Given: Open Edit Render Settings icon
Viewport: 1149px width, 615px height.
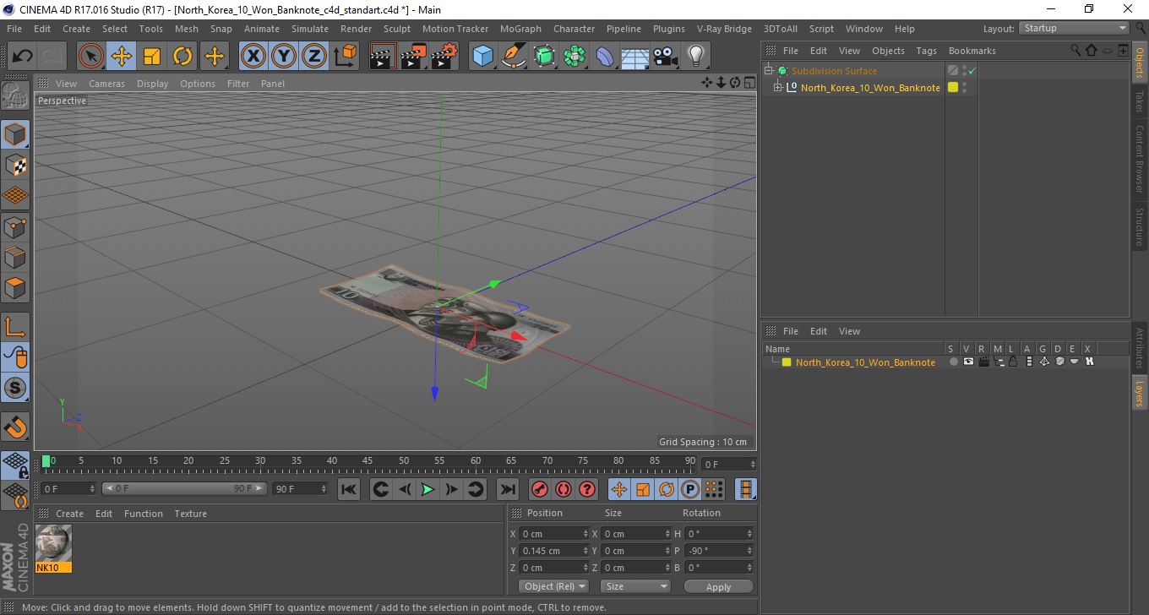Looking at the screenshot, I should pyautogui.click(x=444, y=57).
